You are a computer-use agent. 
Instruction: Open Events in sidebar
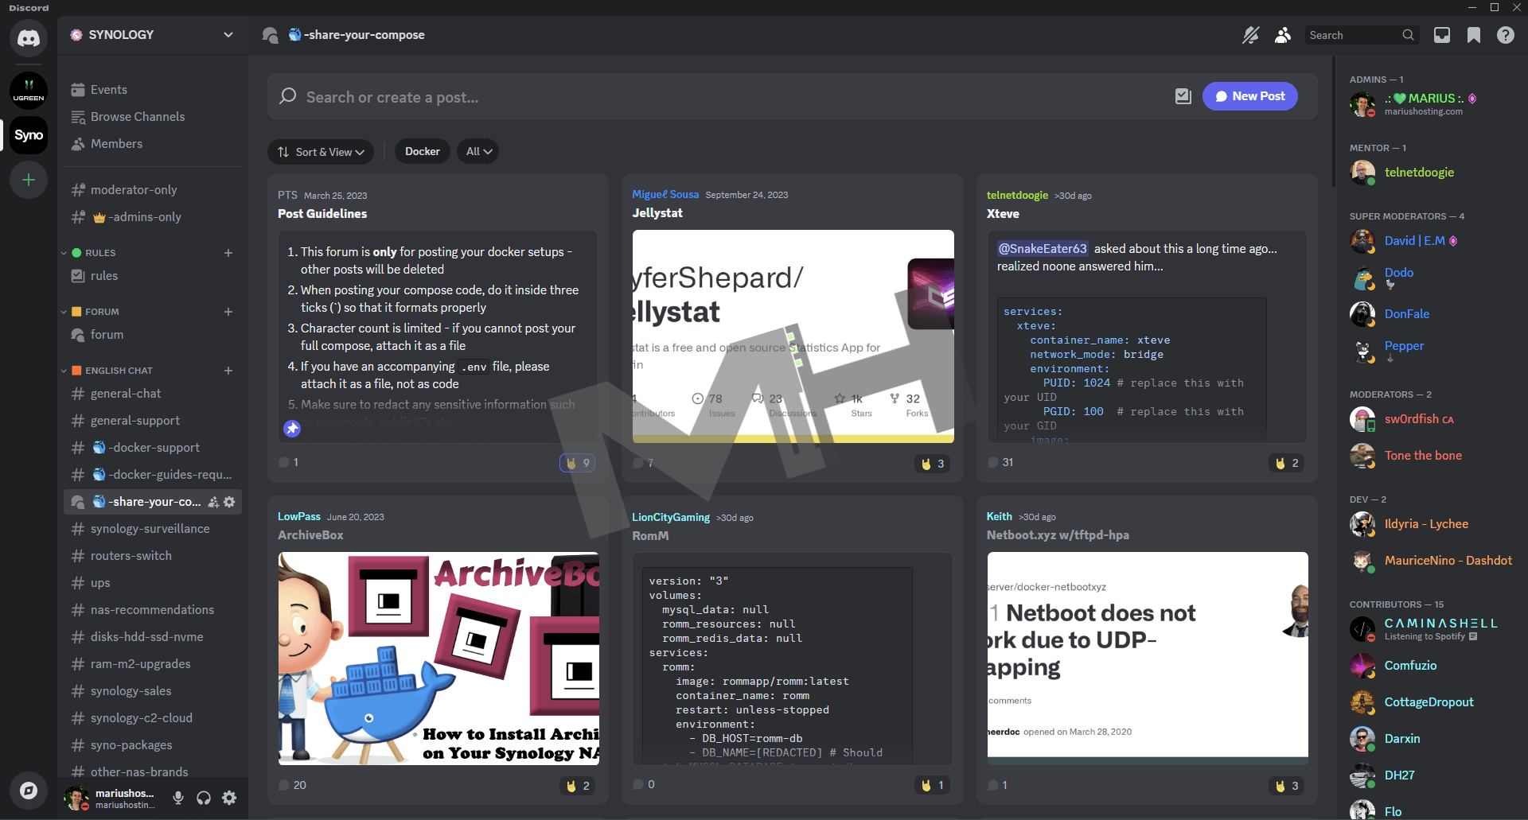pos(153,90)
